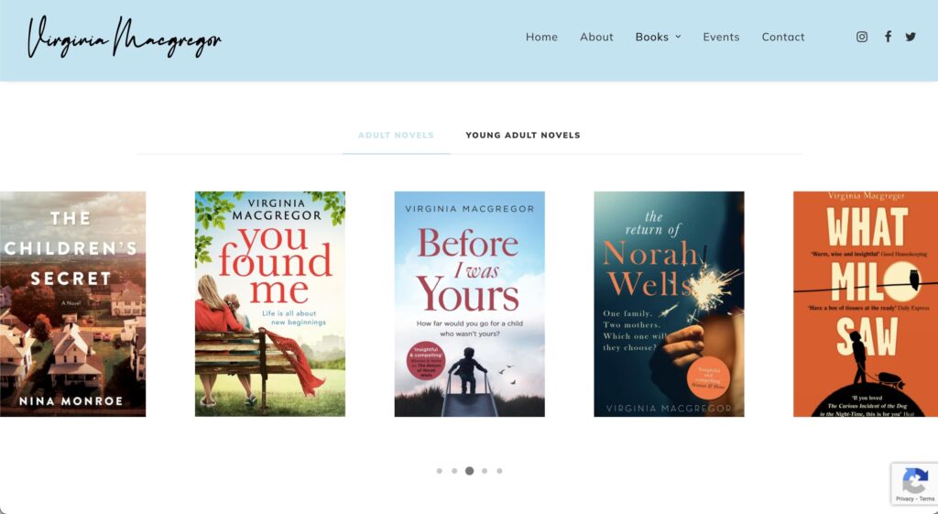Open the Instagram profile icon
The width and height of the screenshot is (938, 514).
(x=861, y=37)
